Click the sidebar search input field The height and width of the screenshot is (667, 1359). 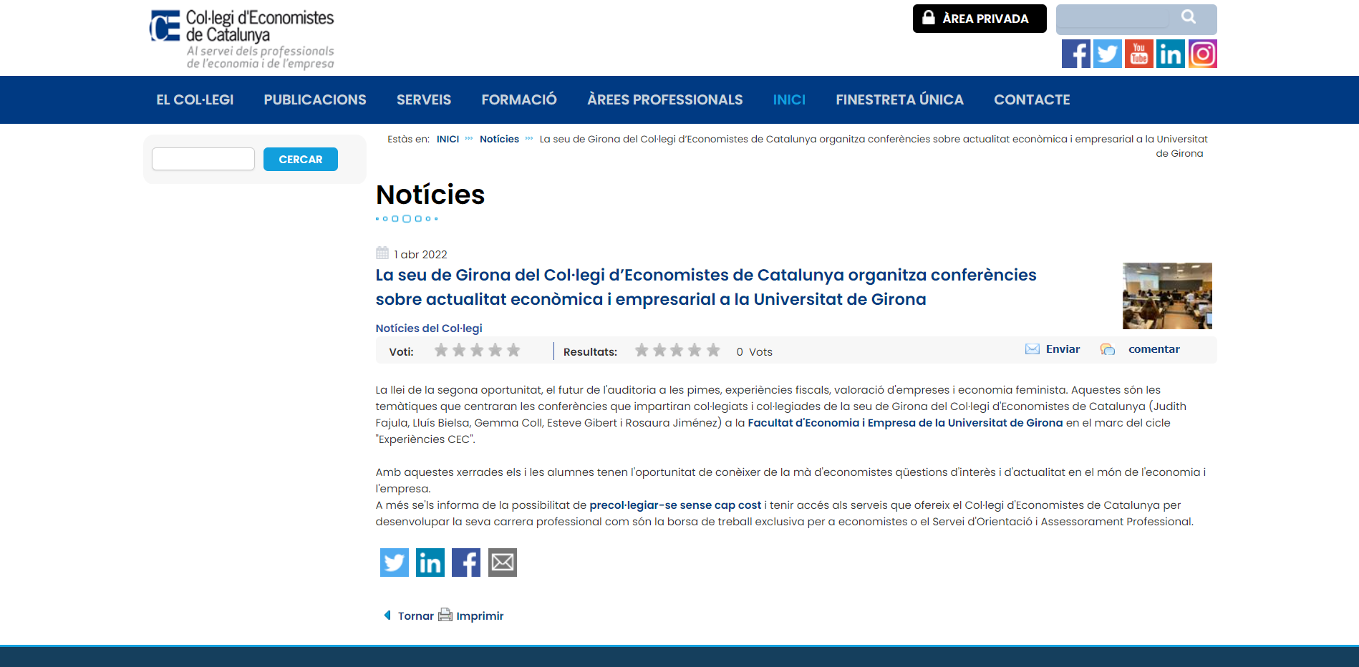pyautogui.click(x=203, y=159)
